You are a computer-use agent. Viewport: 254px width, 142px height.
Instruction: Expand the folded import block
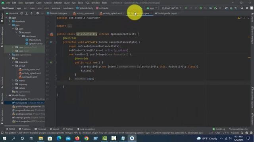point(69,26)
